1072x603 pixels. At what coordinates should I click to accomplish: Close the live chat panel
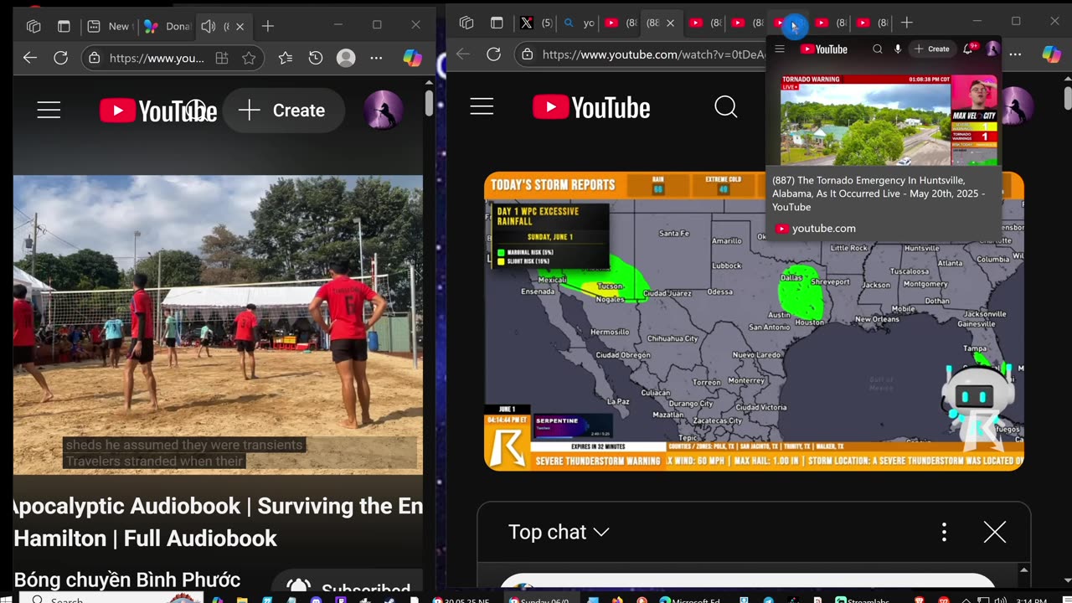click(x=995, y=532)
